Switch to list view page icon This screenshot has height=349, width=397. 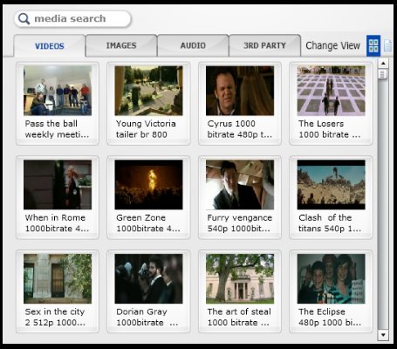click(x=387, y=45)
